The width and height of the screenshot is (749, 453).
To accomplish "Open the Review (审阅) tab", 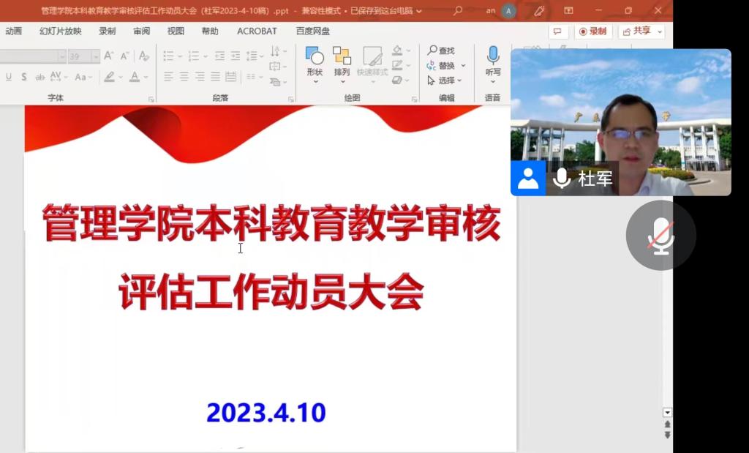I will [x=141, y=31].
